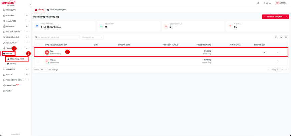This screenshot has width=291, height=136.
Task: Open the rows-per-page dropdown showing 10
Action: click(x=44, y=70)
